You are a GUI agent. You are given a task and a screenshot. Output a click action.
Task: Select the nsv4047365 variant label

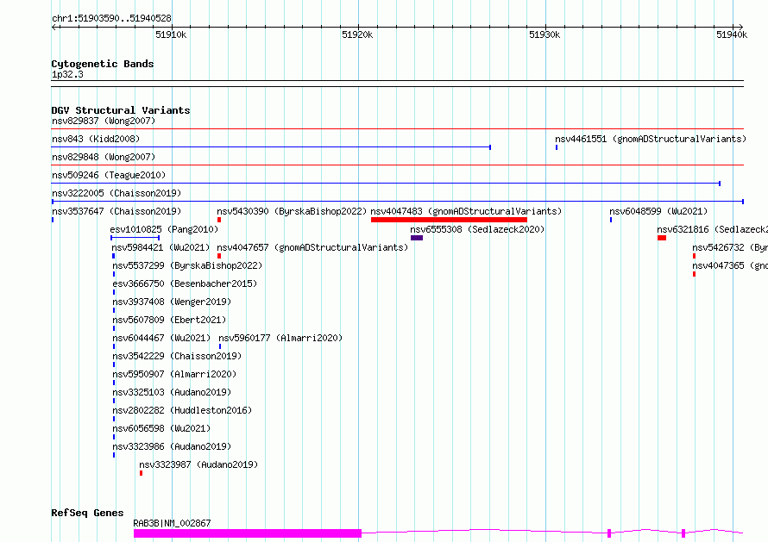point(730,265)
